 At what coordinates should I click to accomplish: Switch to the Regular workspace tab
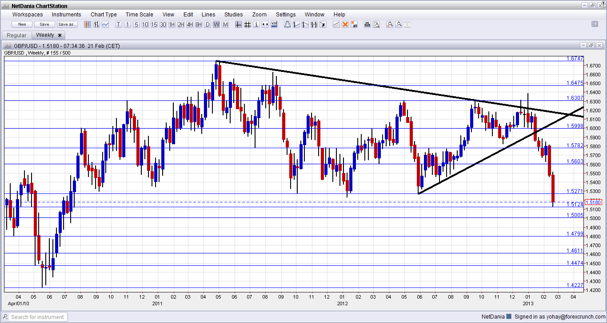pos(16,35)
